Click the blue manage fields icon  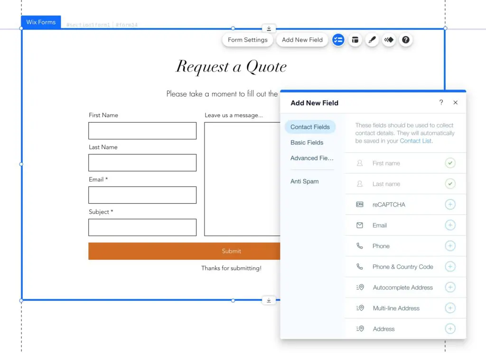pos(338,40)
